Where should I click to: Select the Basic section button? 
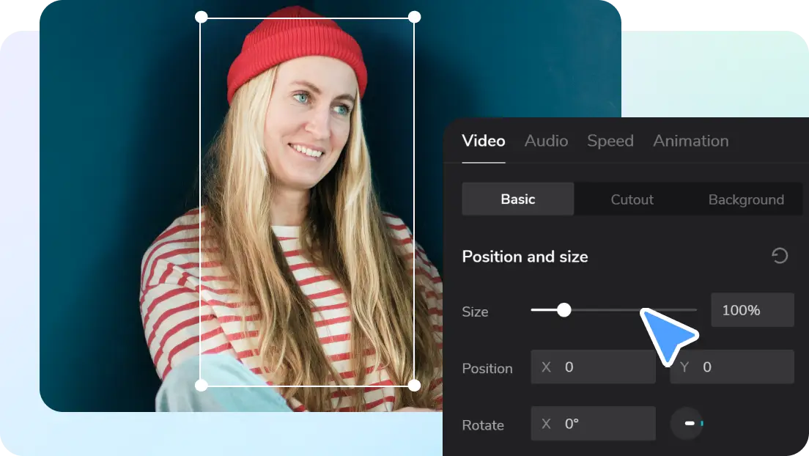[517, 199]
